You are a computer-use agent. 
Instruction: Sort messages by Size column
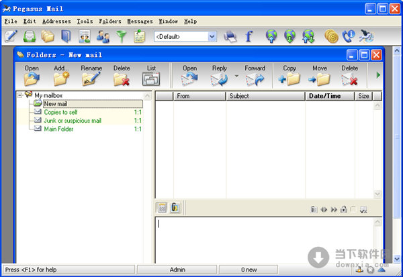click(x=363, y=96)
